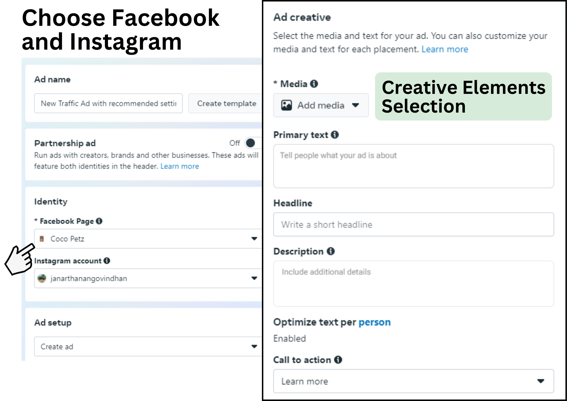Click the Facebook Page info icon
The width and height of the screenshot is (567, 401).
click(x=99, y=221)
